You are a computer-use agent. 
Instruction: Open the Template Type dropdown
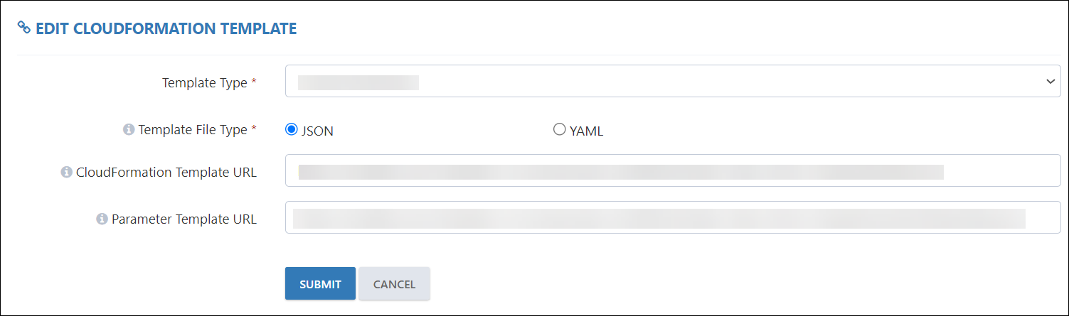(673, 82)
